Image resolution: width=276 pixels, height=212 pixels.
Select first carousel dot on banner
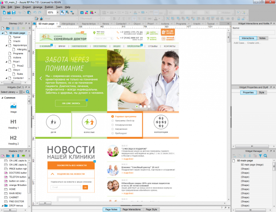pyautogui.click(x=137, y=106)
